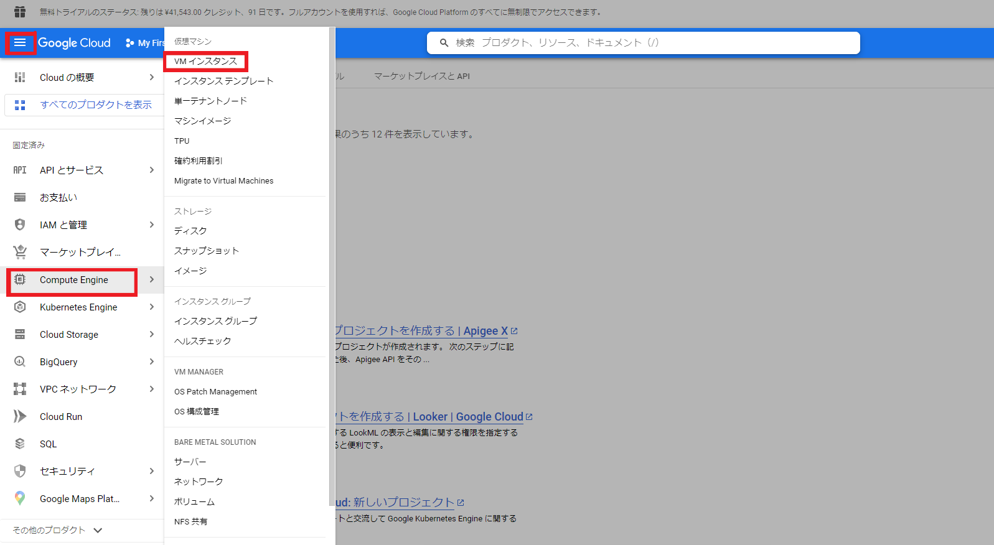Expand API とサービス submenu arrow
Image resolution: width=994 pixels, height=545 pixels.
(x=151, y=170)
